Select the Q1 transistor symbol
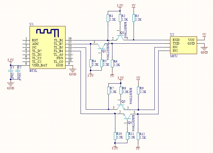The height and width of the screenshot is (153, 213). [119, 37]
